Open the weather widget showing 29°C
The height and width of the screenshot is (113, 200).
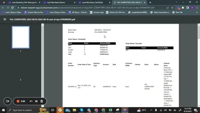142,110
